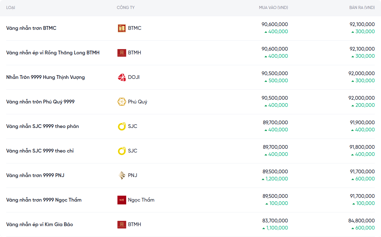This screenshot has width=381, height=237.
Task: Click SJC logo in the 'theo phân' row
Action: tap(121, 126)
